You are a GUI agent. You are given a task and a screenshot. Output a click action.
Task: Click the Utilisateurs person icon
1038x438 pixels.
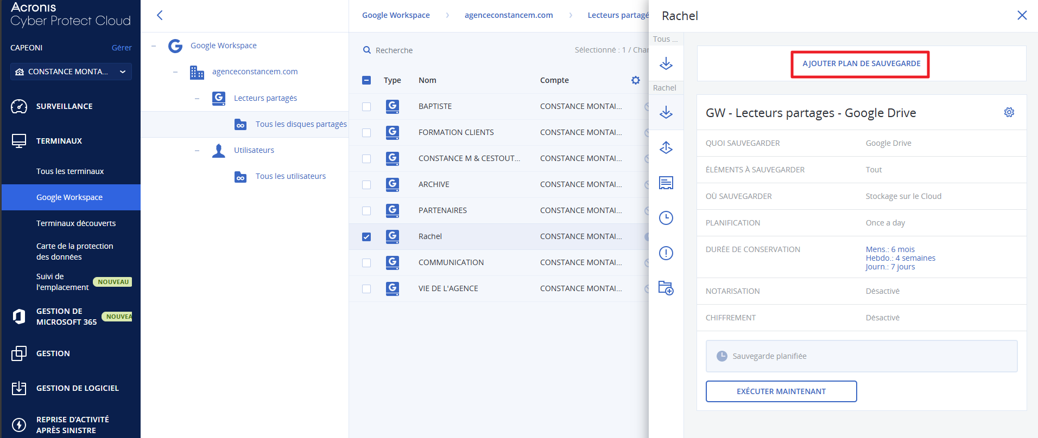(x=219, y=150)
